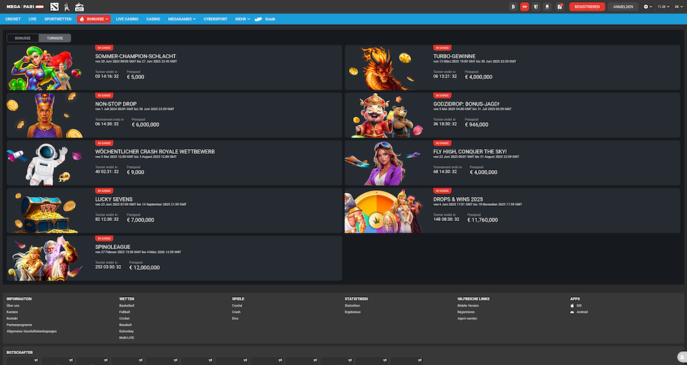Open the Crystal game footer link
This screenshot has height=365, width=687.
(237, 305)
